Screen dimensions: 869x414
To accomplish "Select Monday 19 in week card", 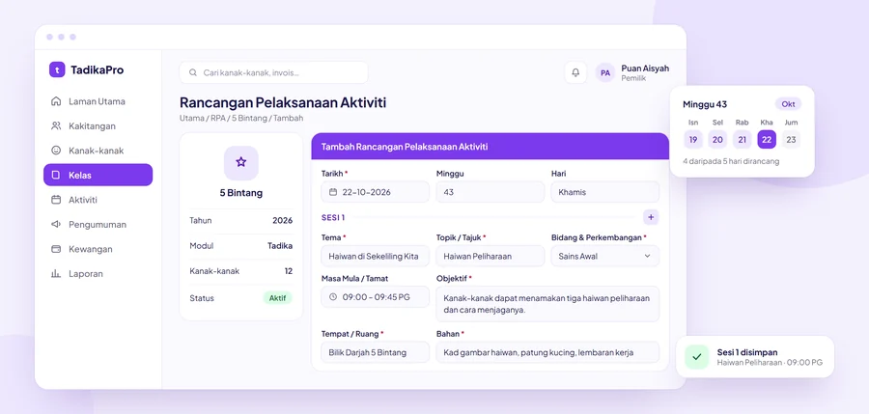I will point(693,140).
